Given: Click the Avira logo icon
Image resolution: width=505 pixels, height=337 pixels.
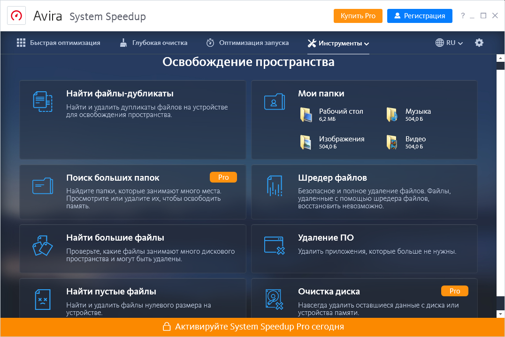Looking at the screenshot, I should [x=16, y=15].
